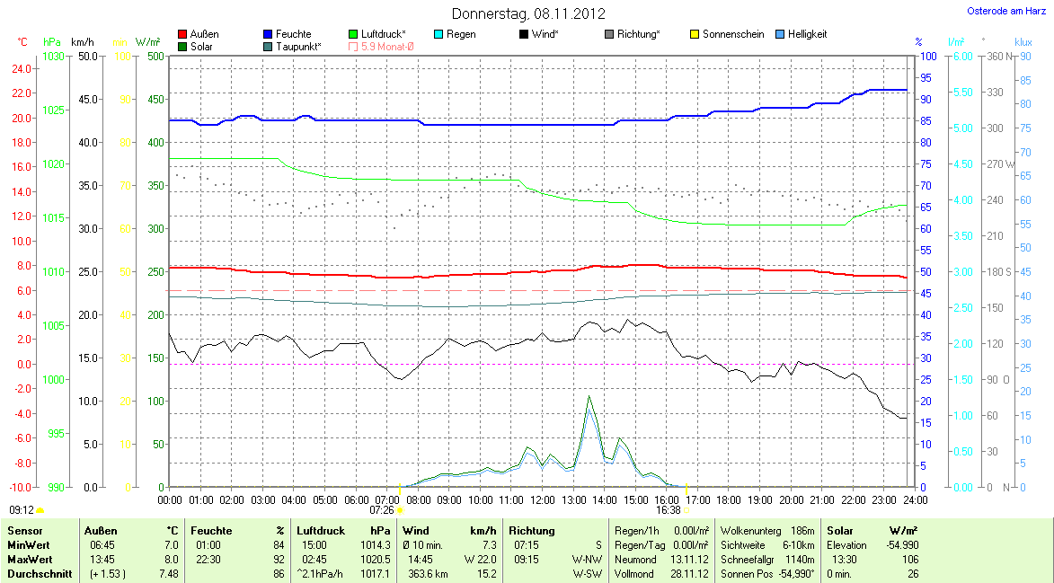Click the Wolkenunterg value row
Screen dimensions: 1054x583
tap(766, 531)
